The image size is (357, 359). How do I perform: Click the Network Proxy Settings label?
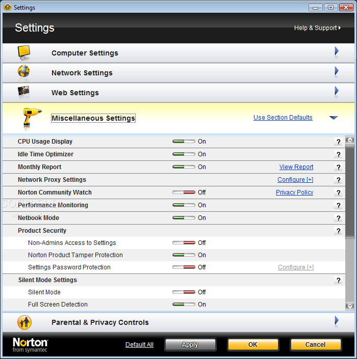[52, 180]
